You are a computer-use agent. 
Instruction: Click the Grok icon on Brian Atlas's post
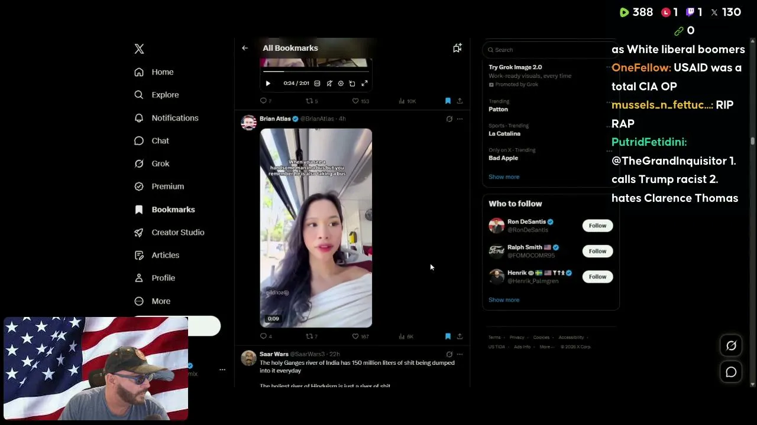[449, 119]
